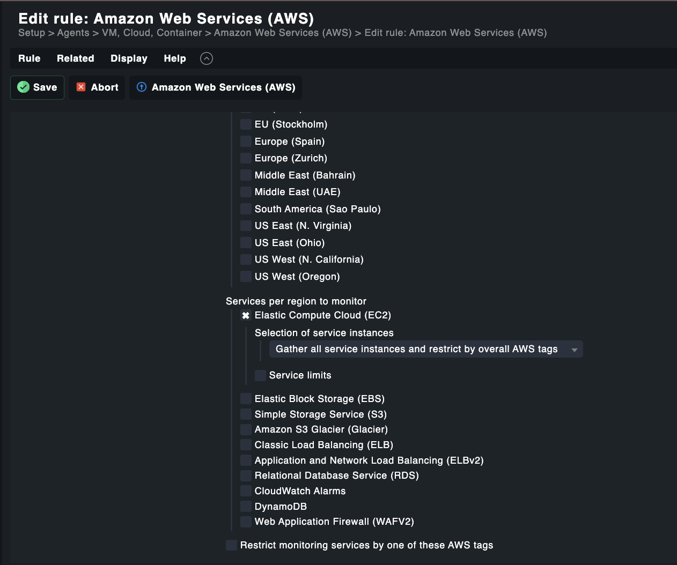This screenshot has height=565, width=677.
Task: Check the Simple Storage Service (S3) box
Action: pos(246,414)
